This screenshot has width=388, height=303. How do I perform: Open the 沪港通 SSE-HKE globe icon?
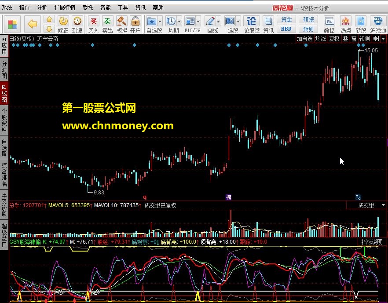pyautogui.click(x=378, y=21)
